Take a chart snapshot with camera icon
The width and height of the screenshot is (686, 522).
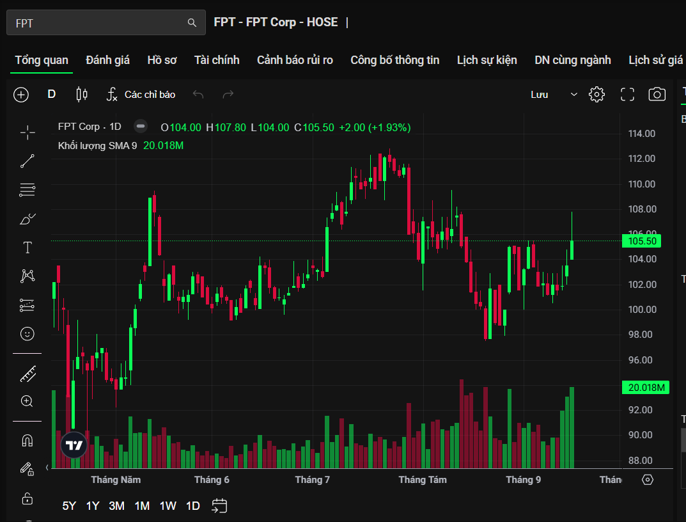[x=657, y=94]
